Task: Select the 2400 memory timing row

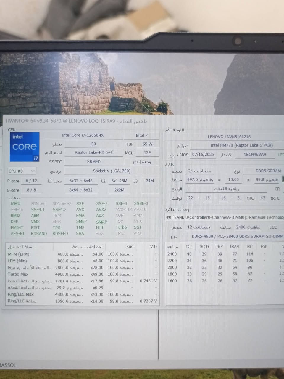Action: (x=224, y=254)
